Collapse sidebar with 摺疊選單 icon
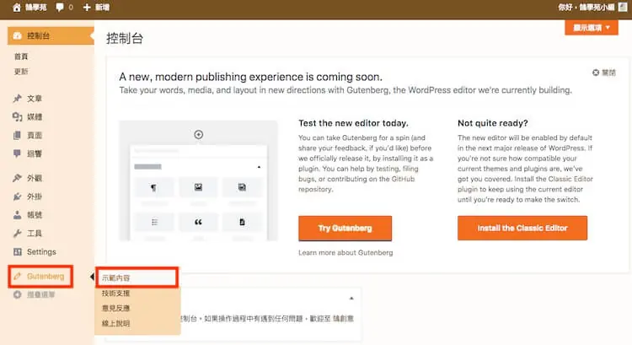Screen dimensions: 632x345 tap(18, 294)
